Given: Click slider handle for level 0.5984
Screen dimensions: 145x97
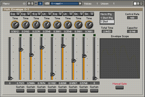Looking at the screenshot, I should click(x=31, y=55).
